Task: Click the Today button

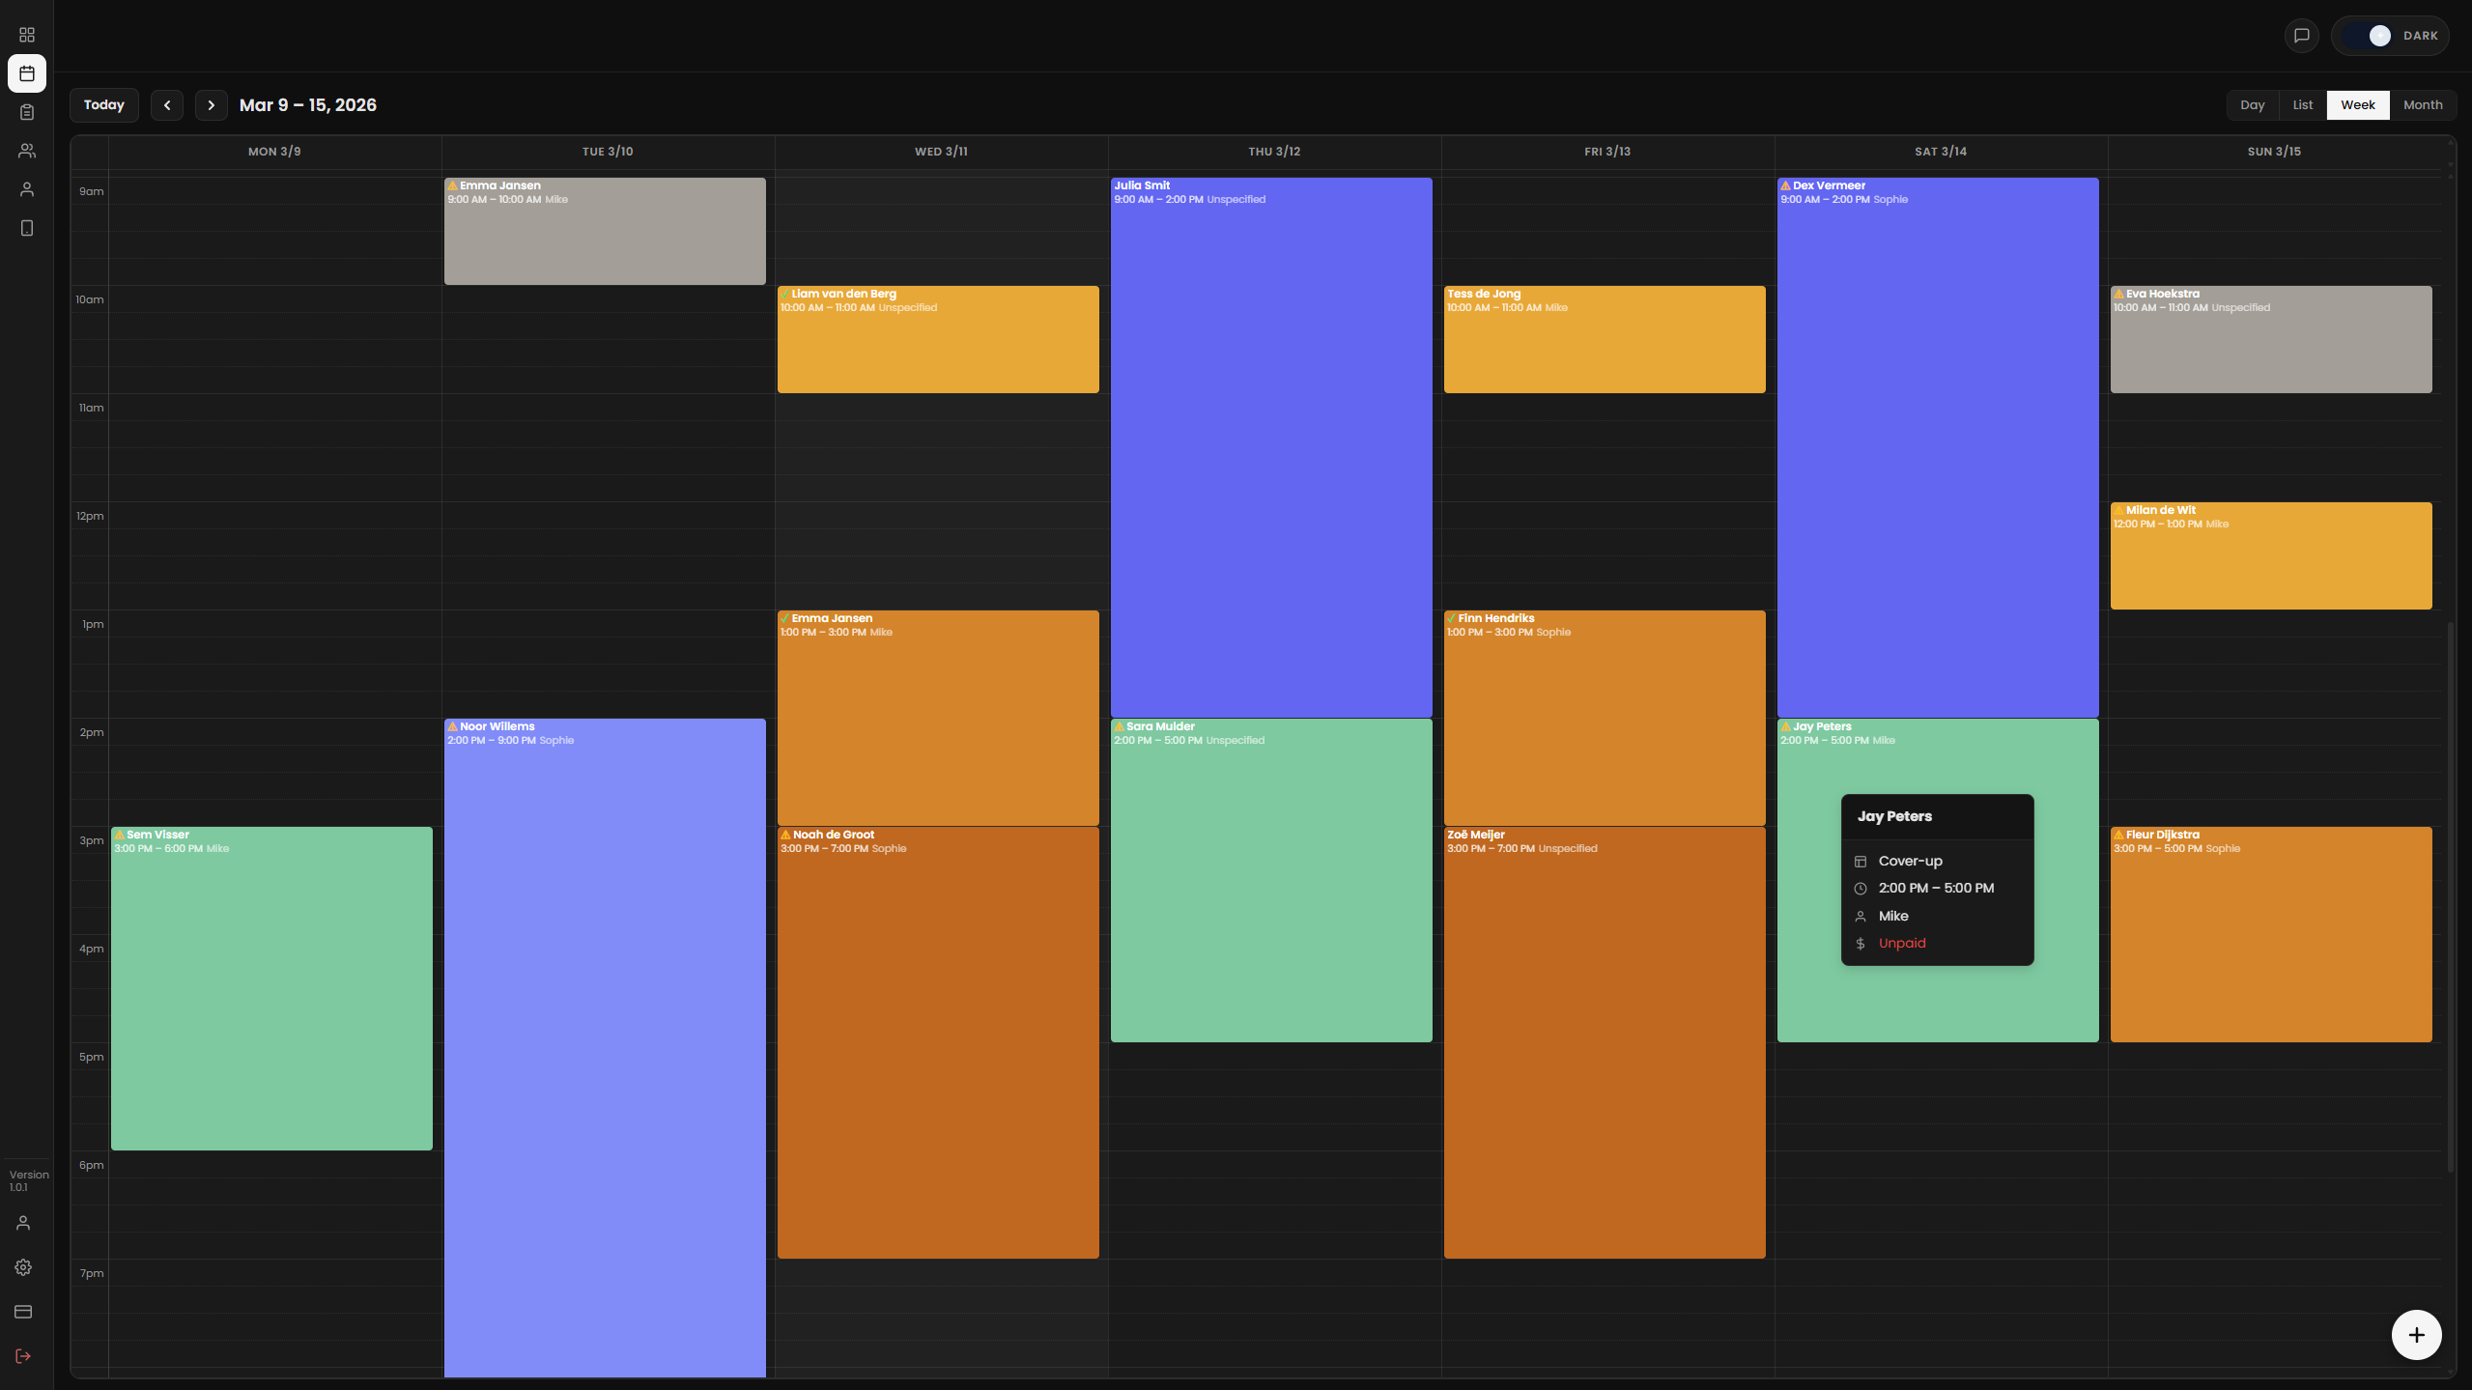Action: 103,104
